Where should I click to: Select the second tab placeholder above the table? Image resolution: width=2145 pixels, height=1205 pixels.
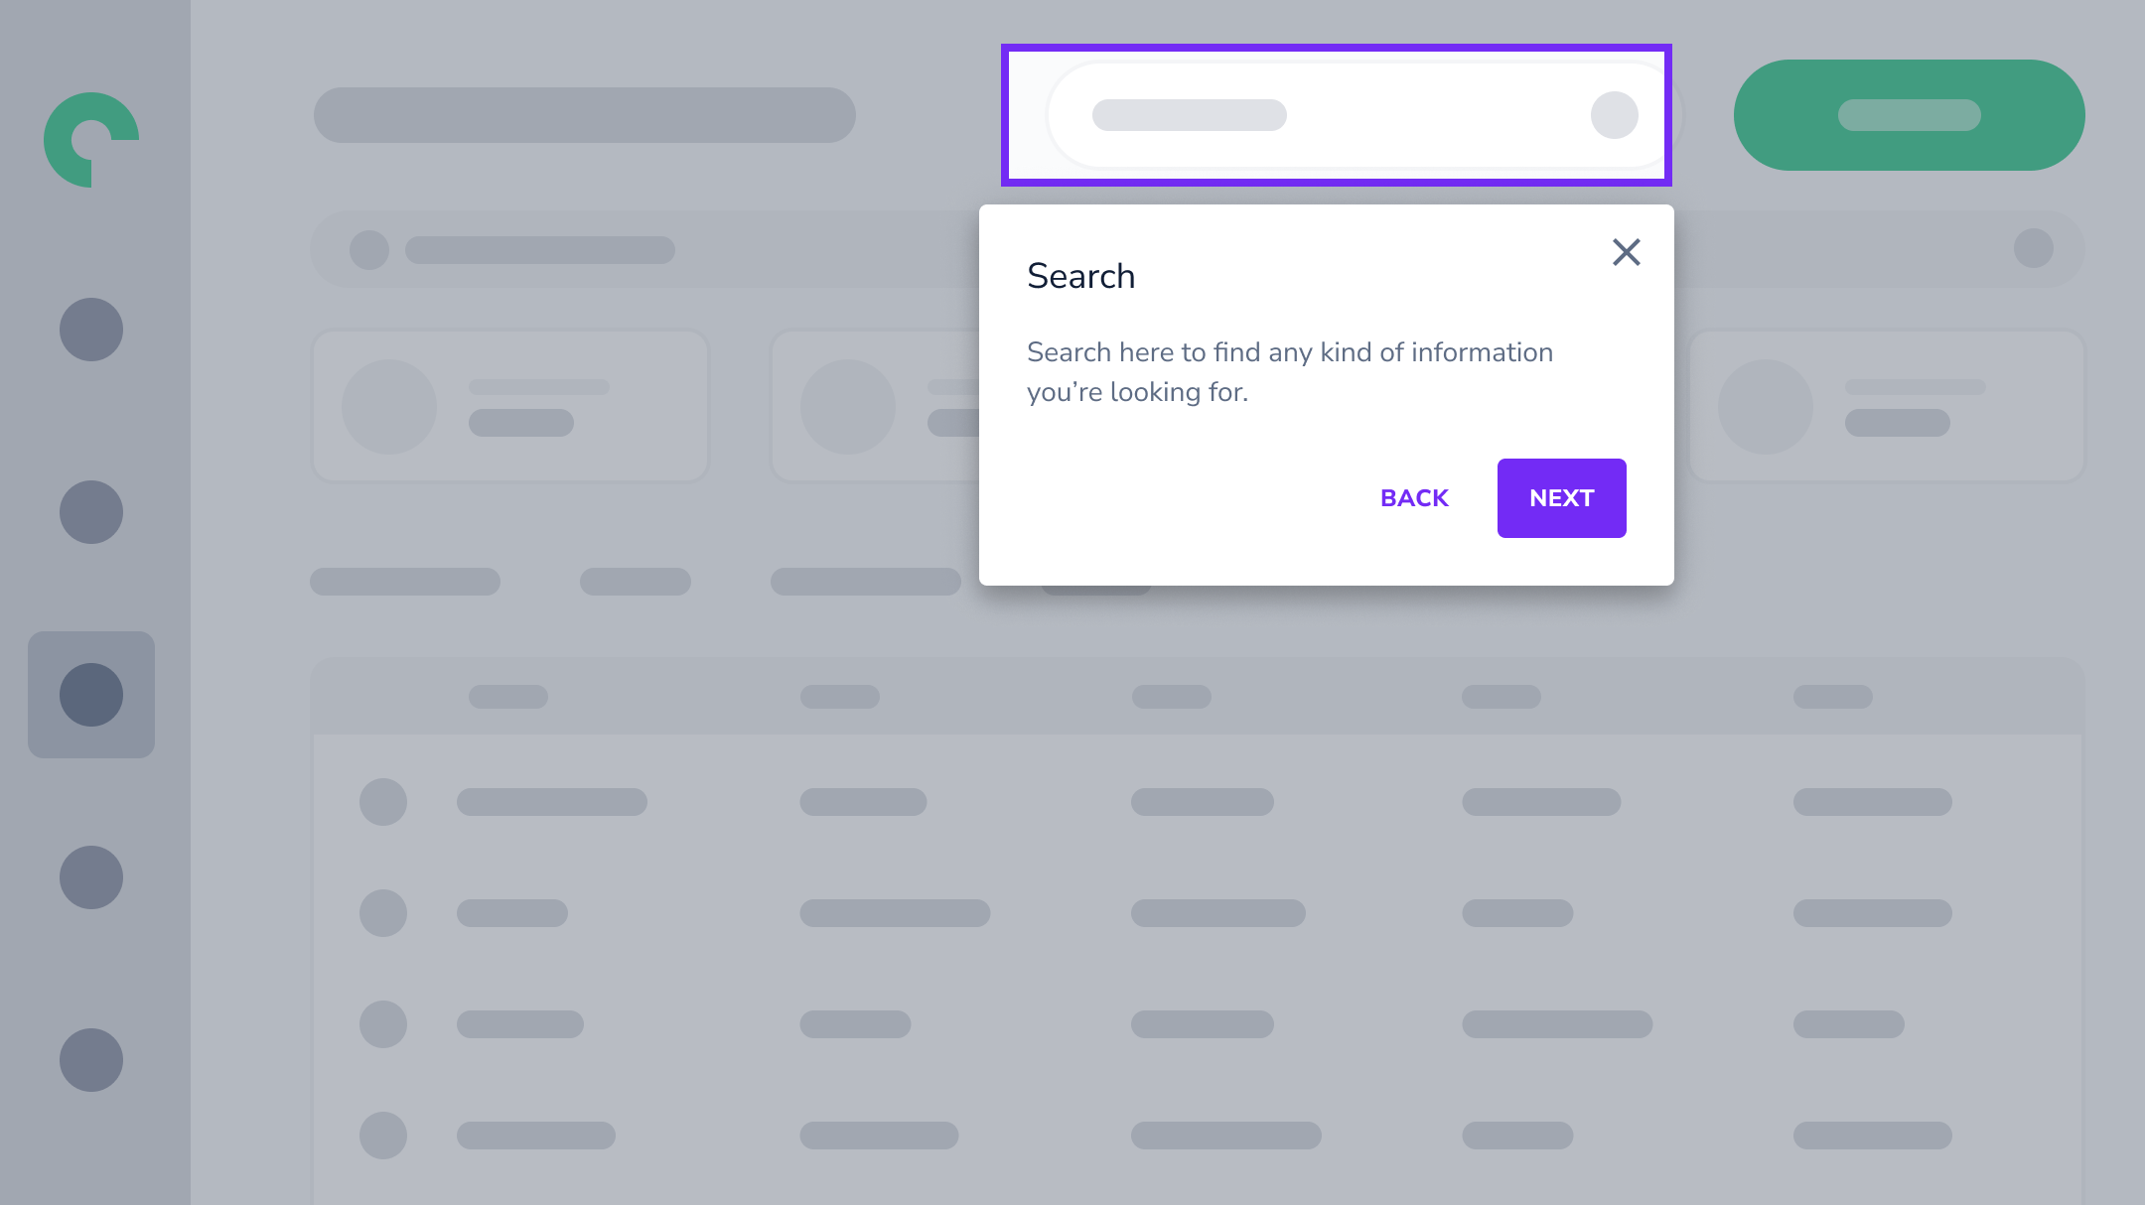(x=636, y=582)
